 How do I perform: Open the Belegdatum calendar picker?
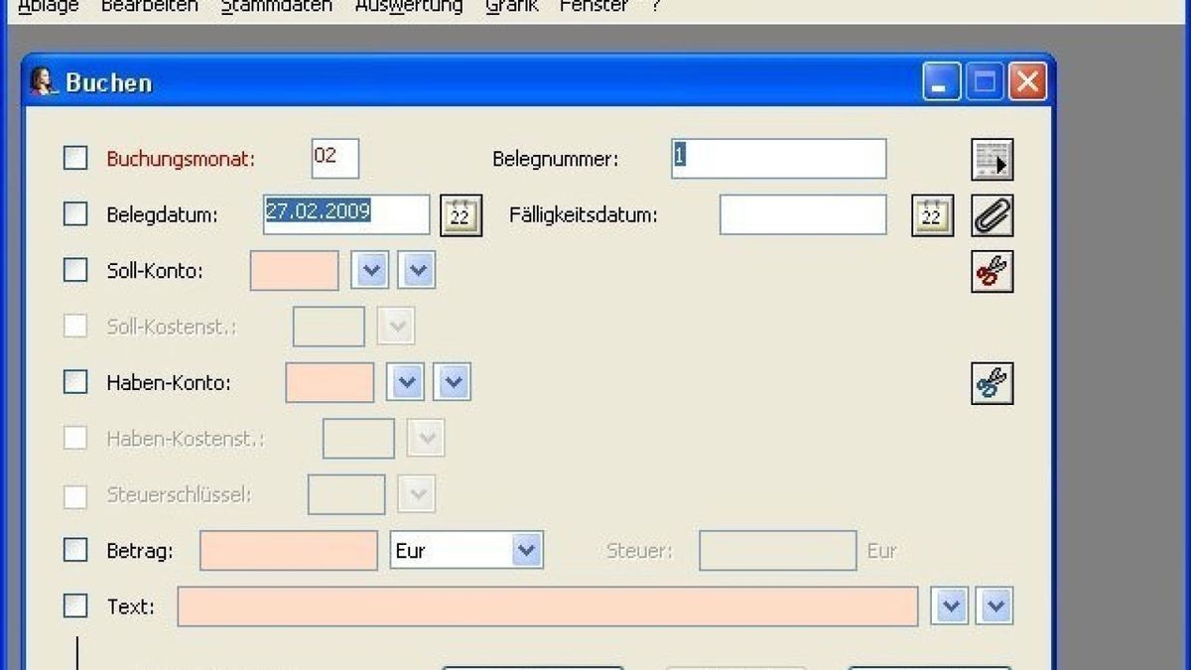[x=461, y=214]
